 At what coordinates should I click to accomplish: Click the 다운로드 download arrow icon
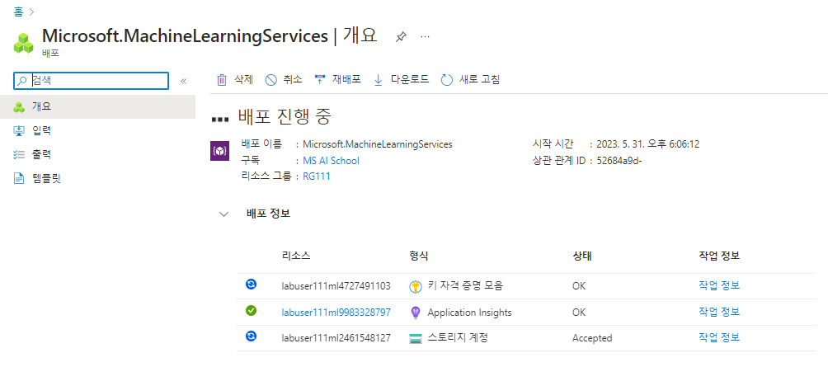(x=378, y=80)
